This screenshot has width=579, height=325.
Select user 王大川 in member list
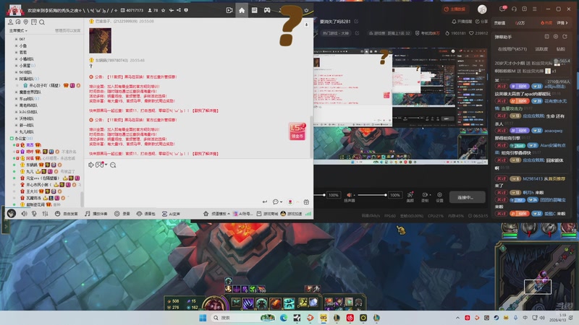click(32, 191)
